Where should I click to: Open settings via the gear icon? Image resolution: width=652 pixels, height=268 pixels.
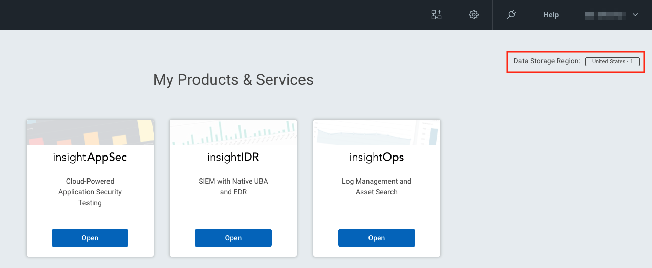(474, 15)
